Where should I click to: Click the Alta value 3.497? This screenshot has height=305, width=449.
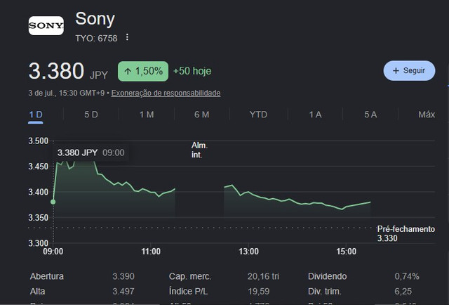[123, 292]
